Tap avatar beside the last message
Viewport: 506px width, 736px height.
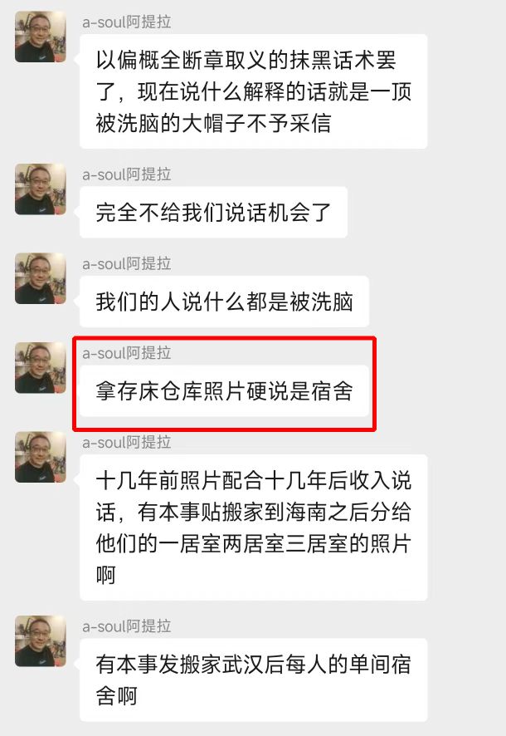point(41,641)
